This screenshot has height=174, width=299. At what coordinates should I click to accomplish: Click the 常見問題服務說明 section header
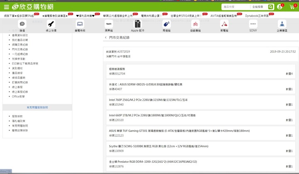coord(37,107)
